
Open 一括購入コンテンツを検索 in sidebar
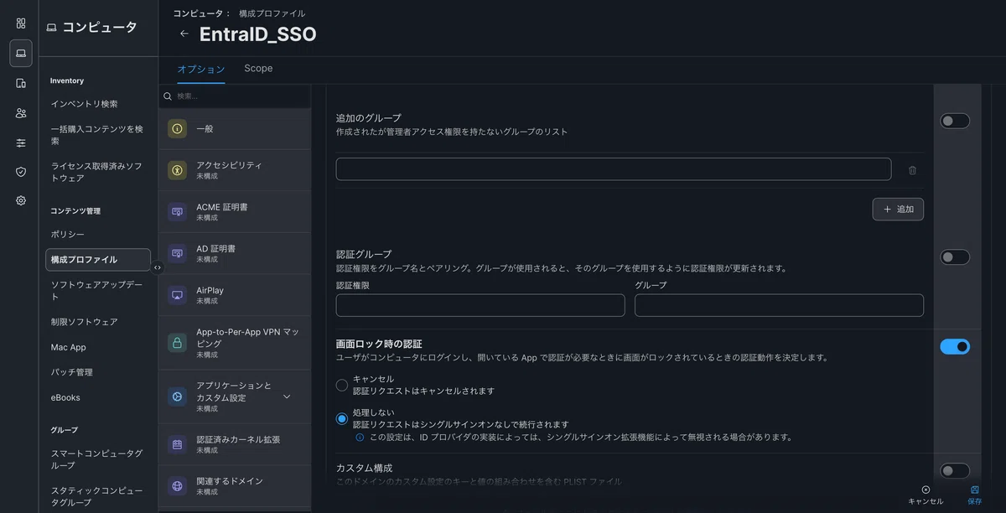coord(97,135)
